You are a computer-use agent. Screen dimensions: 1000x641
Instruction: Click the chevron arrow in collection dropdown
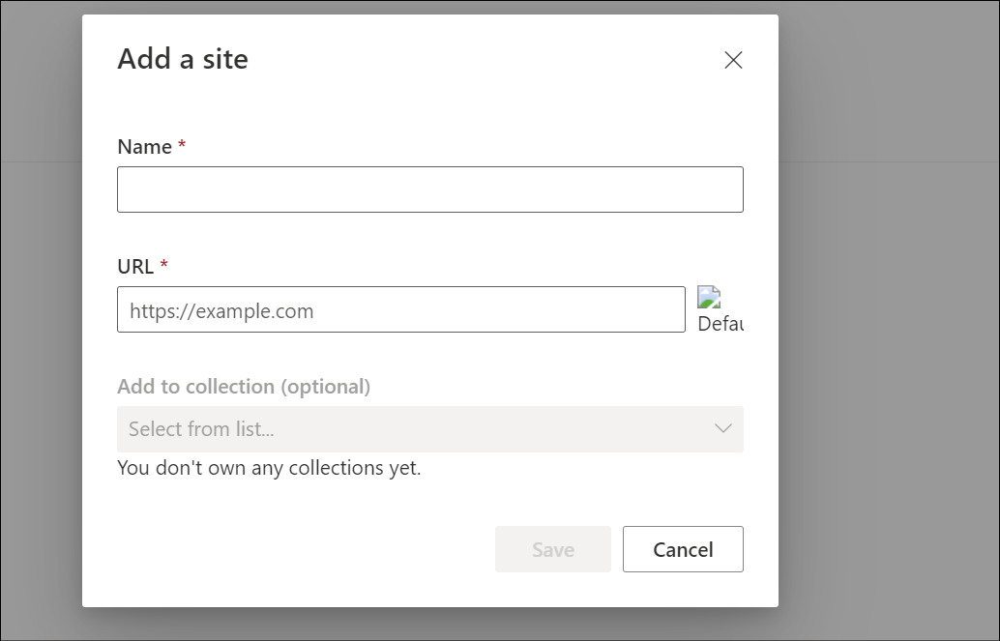tap(722, 428)
